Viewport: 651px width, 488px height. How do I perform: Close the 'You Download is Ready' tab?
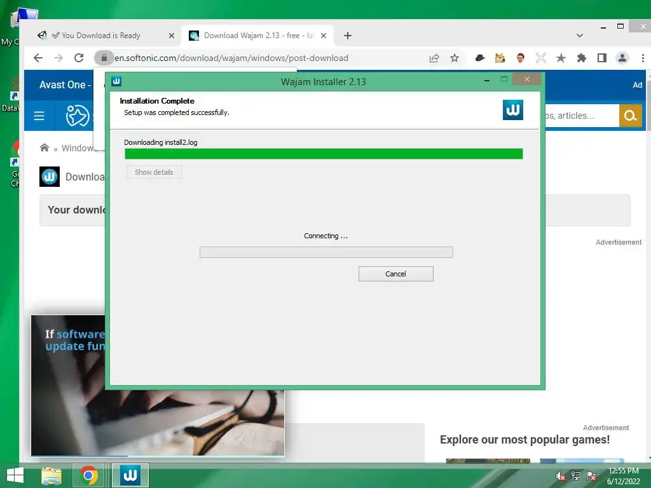click(172, 36)
